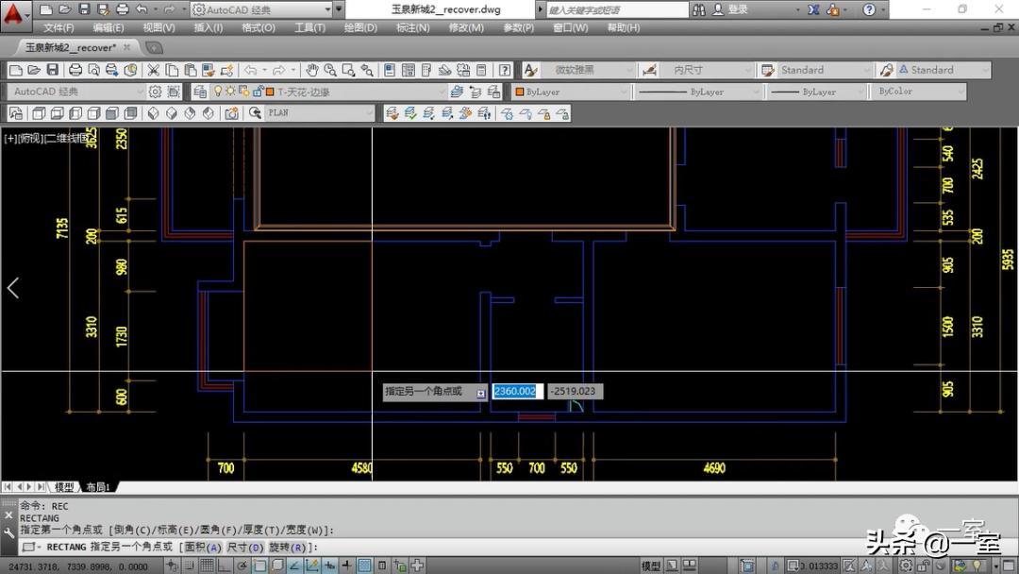Image resolution: width=1019 pixels, height=574 pixels.
Task: Click the Plot printer icon in standard toolbar
Action: [x=75, y=70]
